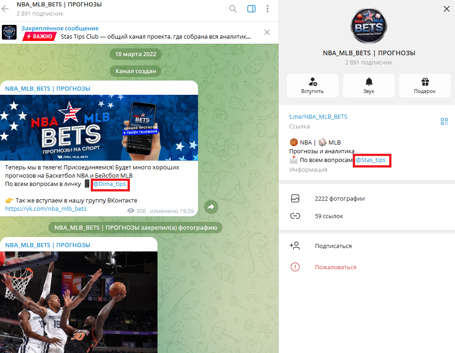Open the 2222 фотографии media section

367,199
